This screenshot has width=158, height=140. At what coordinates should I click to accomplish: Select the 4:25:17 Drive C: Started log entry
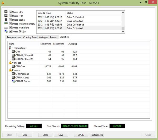click(79, 21)
